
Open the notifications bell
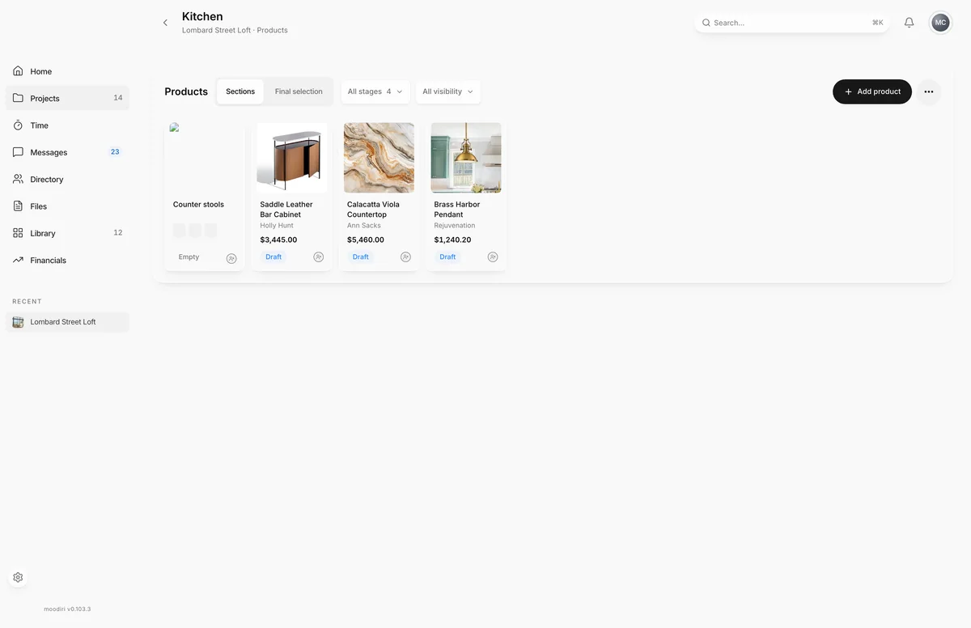click(909, 23)
